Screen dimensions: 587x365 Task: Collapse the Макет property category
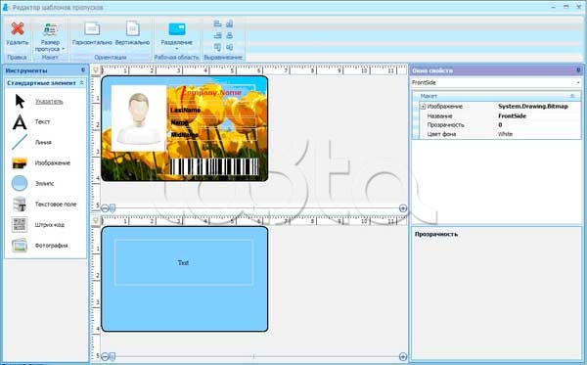coord(571,96)
